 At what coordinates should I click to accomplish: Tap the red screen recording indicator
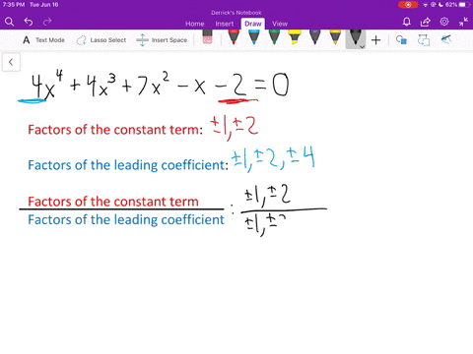408,5
